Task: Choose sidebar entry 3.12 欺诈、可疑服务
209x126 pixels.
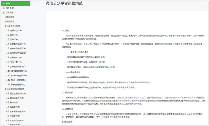Action: (16, 80)
